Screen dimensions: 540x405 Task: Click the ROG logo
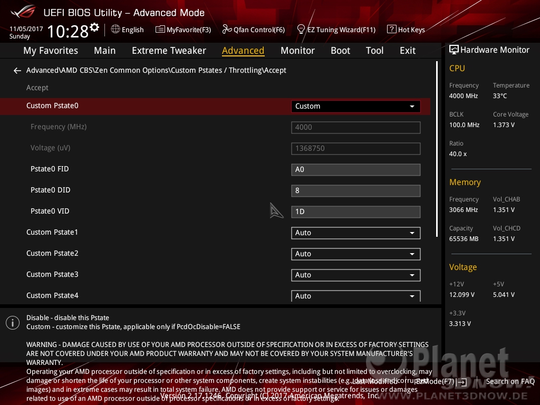coord(23,12)
